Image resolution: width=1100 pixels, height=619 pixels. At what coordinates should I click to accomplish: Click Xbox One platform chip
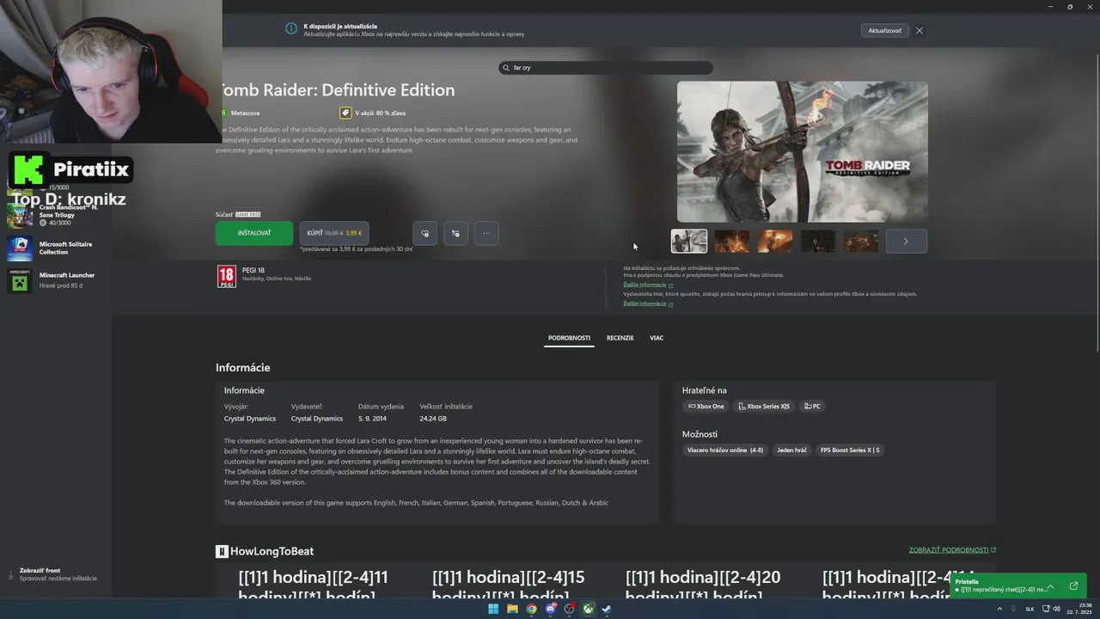[x=706, y=407]
